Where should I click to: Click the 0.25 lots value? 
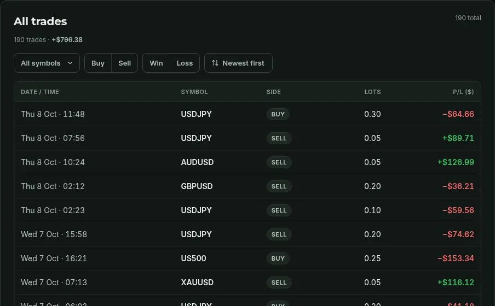click(372, 258)
